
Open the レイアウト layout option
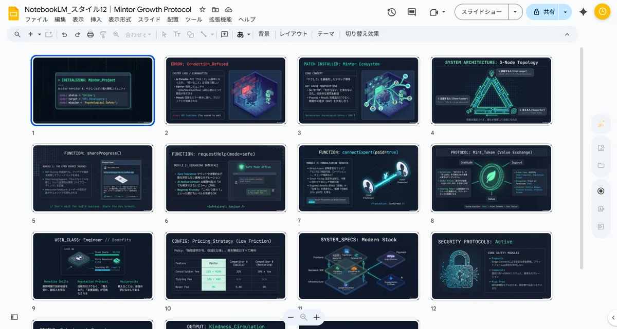294,34
